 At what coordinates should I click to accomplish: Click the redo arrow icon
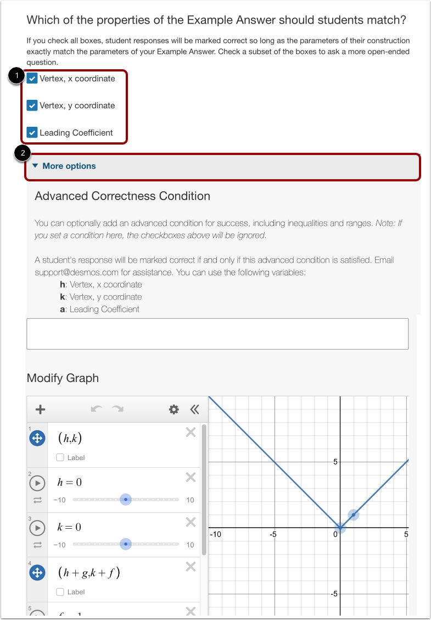(117, 409)
